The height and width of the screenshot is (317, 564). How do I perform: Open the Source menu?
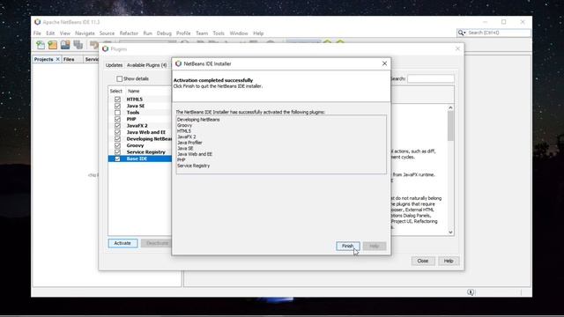coord(107,33)
